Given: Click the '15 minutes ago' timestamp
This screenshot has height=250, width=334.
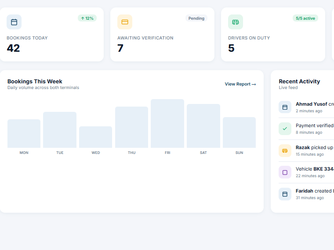Looking at the screenshot, I should pyautogui.click(x=310, y=154).
